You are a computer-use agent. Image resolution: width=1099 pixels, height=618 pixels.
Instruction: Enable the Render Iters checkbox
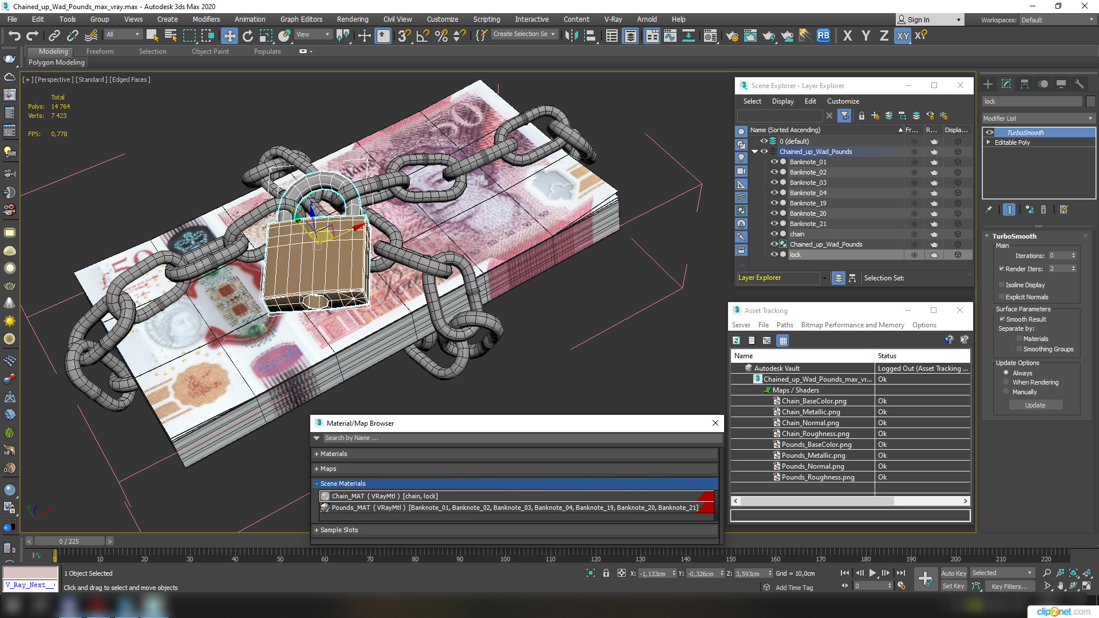1002,268
